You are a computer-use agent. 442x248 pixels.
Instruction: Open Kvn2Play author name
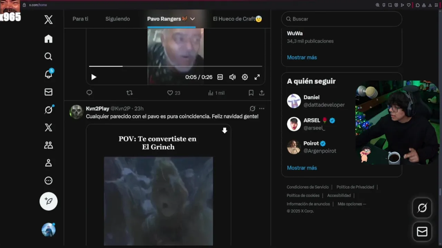97,108
